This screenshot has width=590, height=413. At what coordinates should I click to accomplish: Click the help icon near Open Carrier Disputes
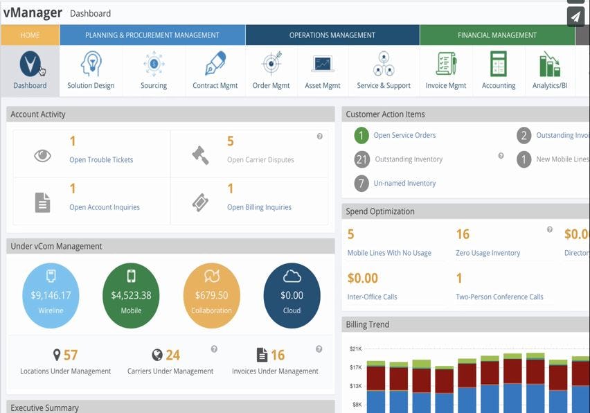tap(319, 136)
